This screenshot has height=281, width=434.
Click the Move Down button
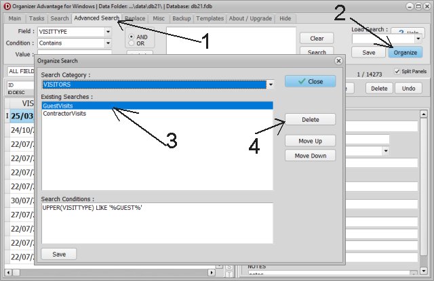pyautogui.click(x=310, y=156)
